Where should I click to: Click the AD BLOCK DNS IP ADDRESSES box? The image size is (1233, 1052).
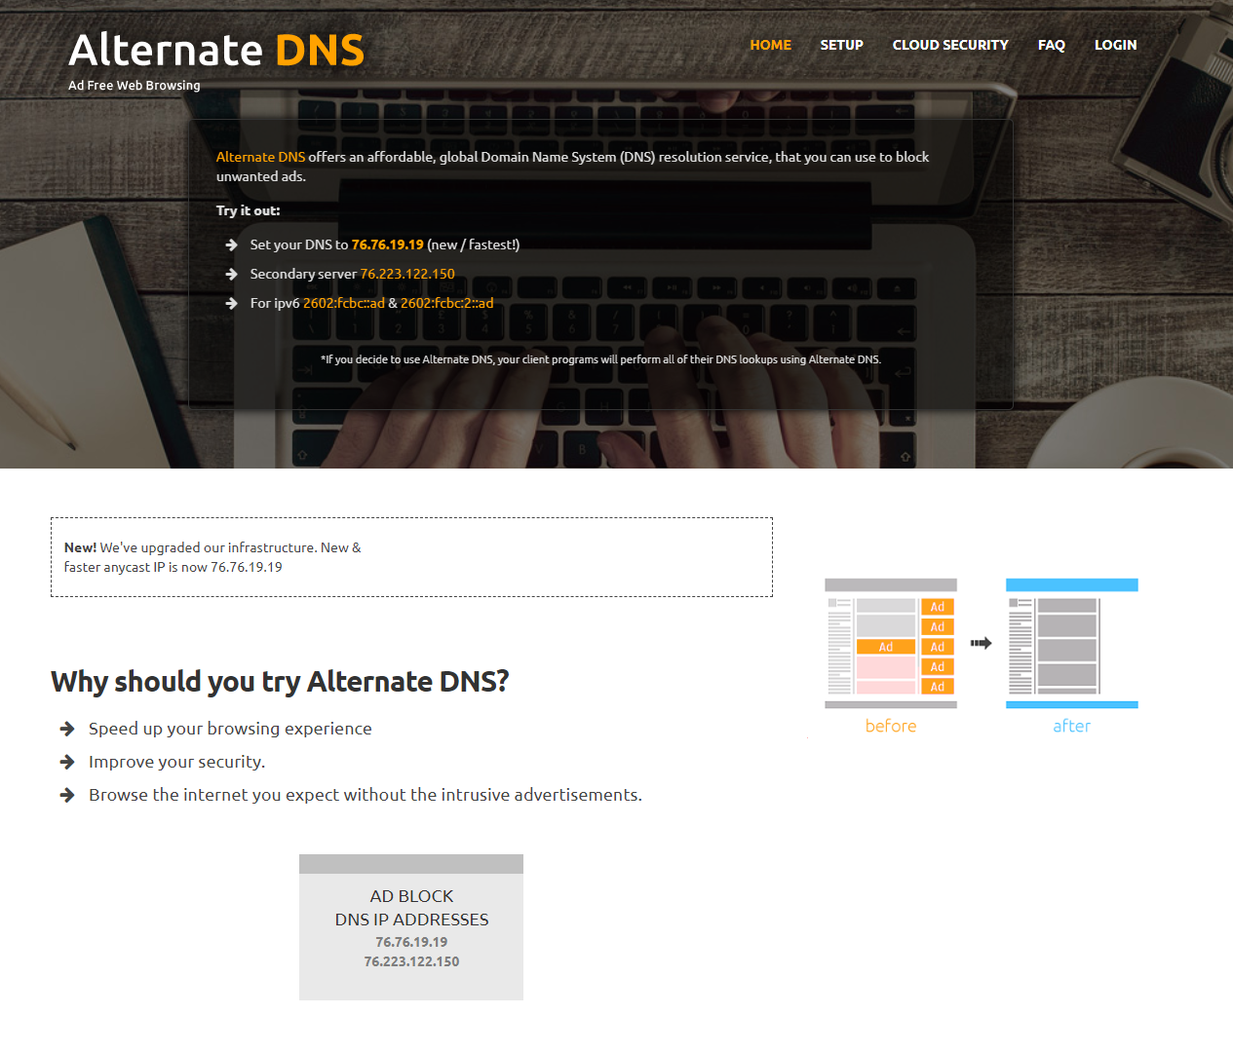pos(410,926)
